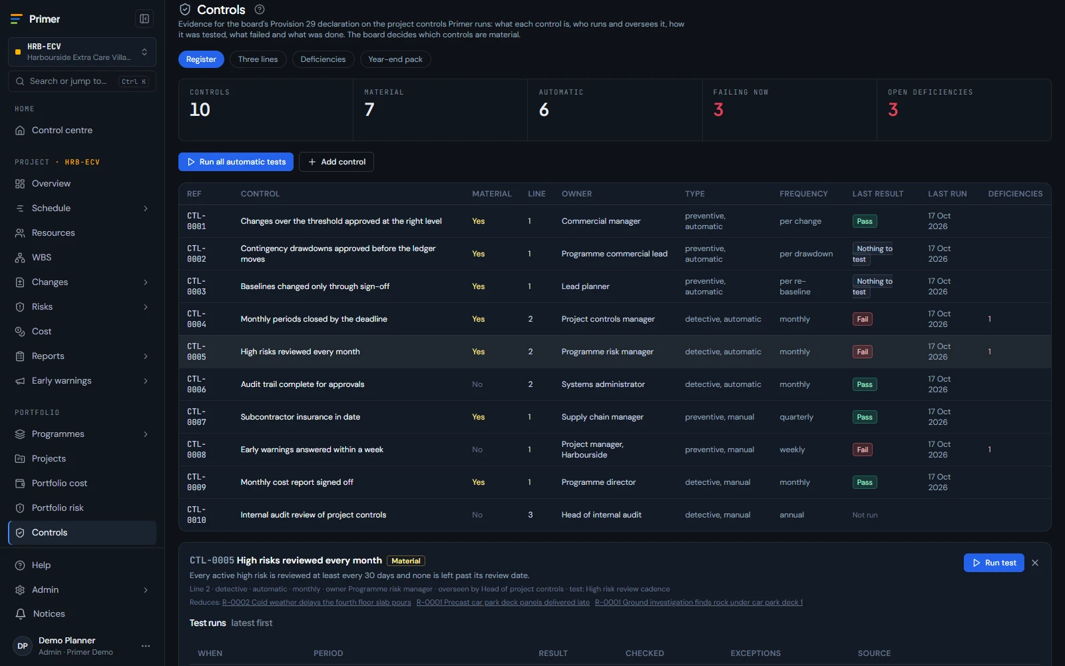
Task: Open user menu three-dots icon
Action: click(x=146, y=646)
